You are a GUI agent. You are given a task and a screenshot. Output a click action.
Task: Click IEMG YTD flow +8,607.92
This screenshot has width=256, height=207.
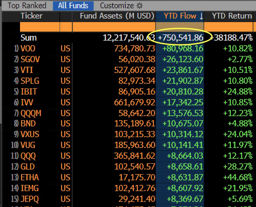coord(185,188)
